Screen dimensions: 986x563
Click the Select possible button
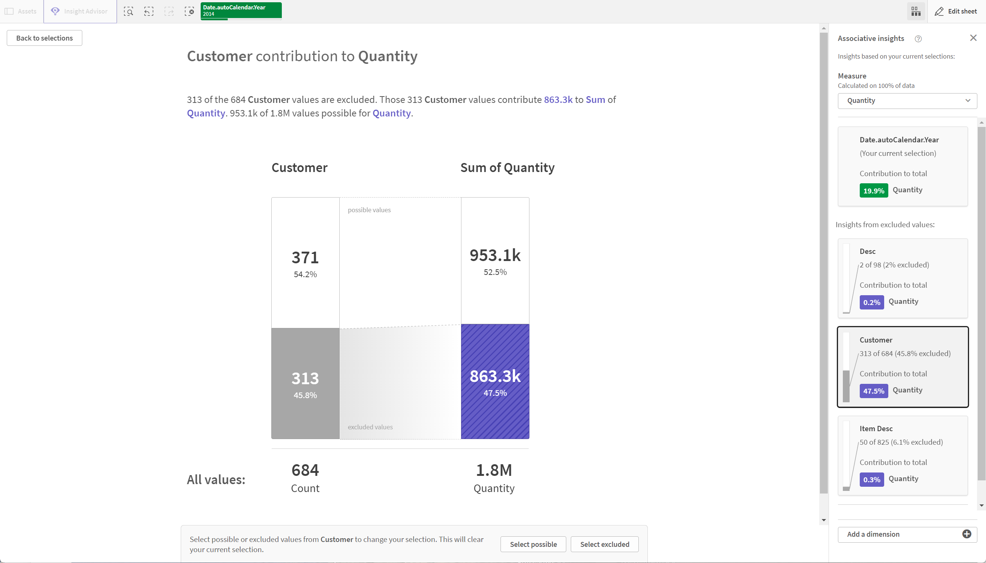pos(533,544)
